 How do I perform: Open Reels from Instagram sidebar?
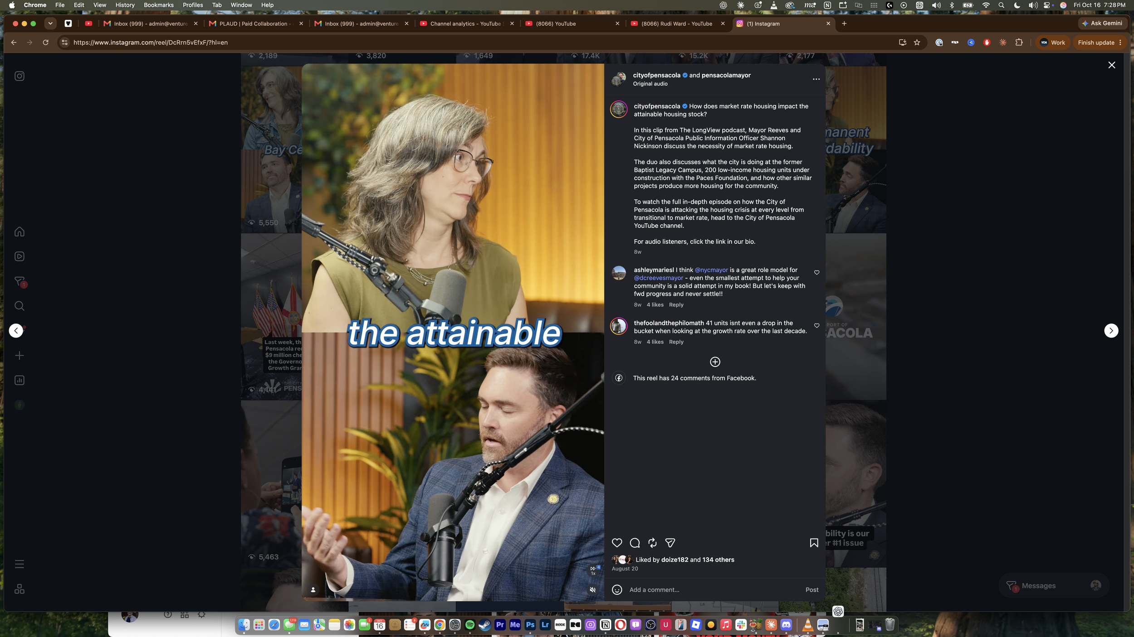click(x=20, y=256)
